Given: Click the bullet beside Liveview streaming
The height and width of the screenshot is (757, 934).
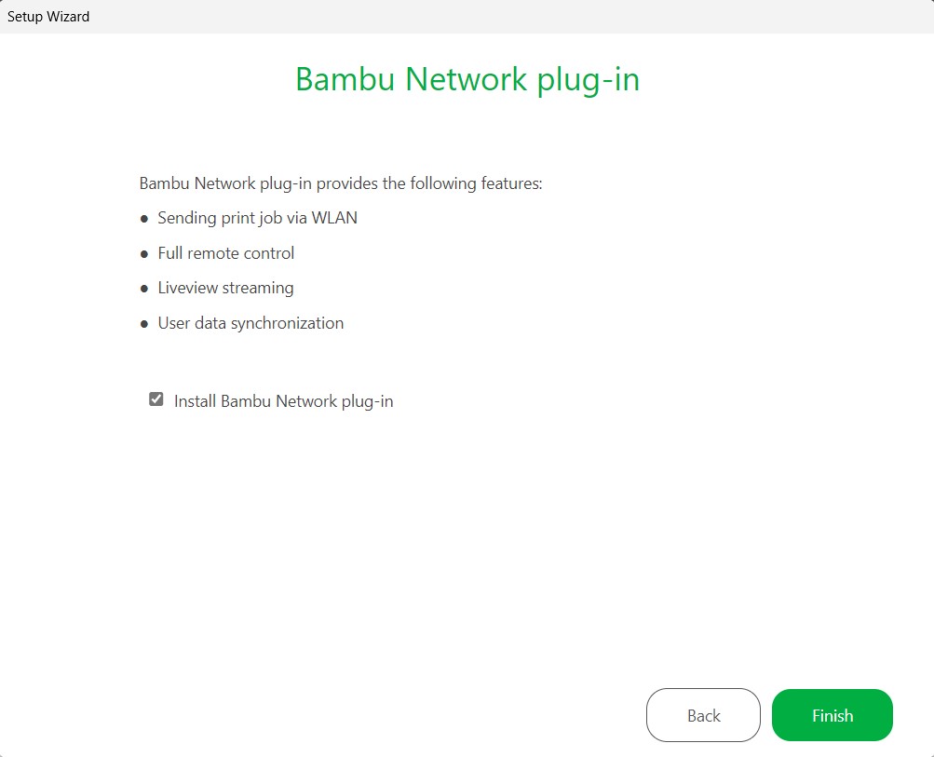Looking at the screenshot, I should coord(144,289).
